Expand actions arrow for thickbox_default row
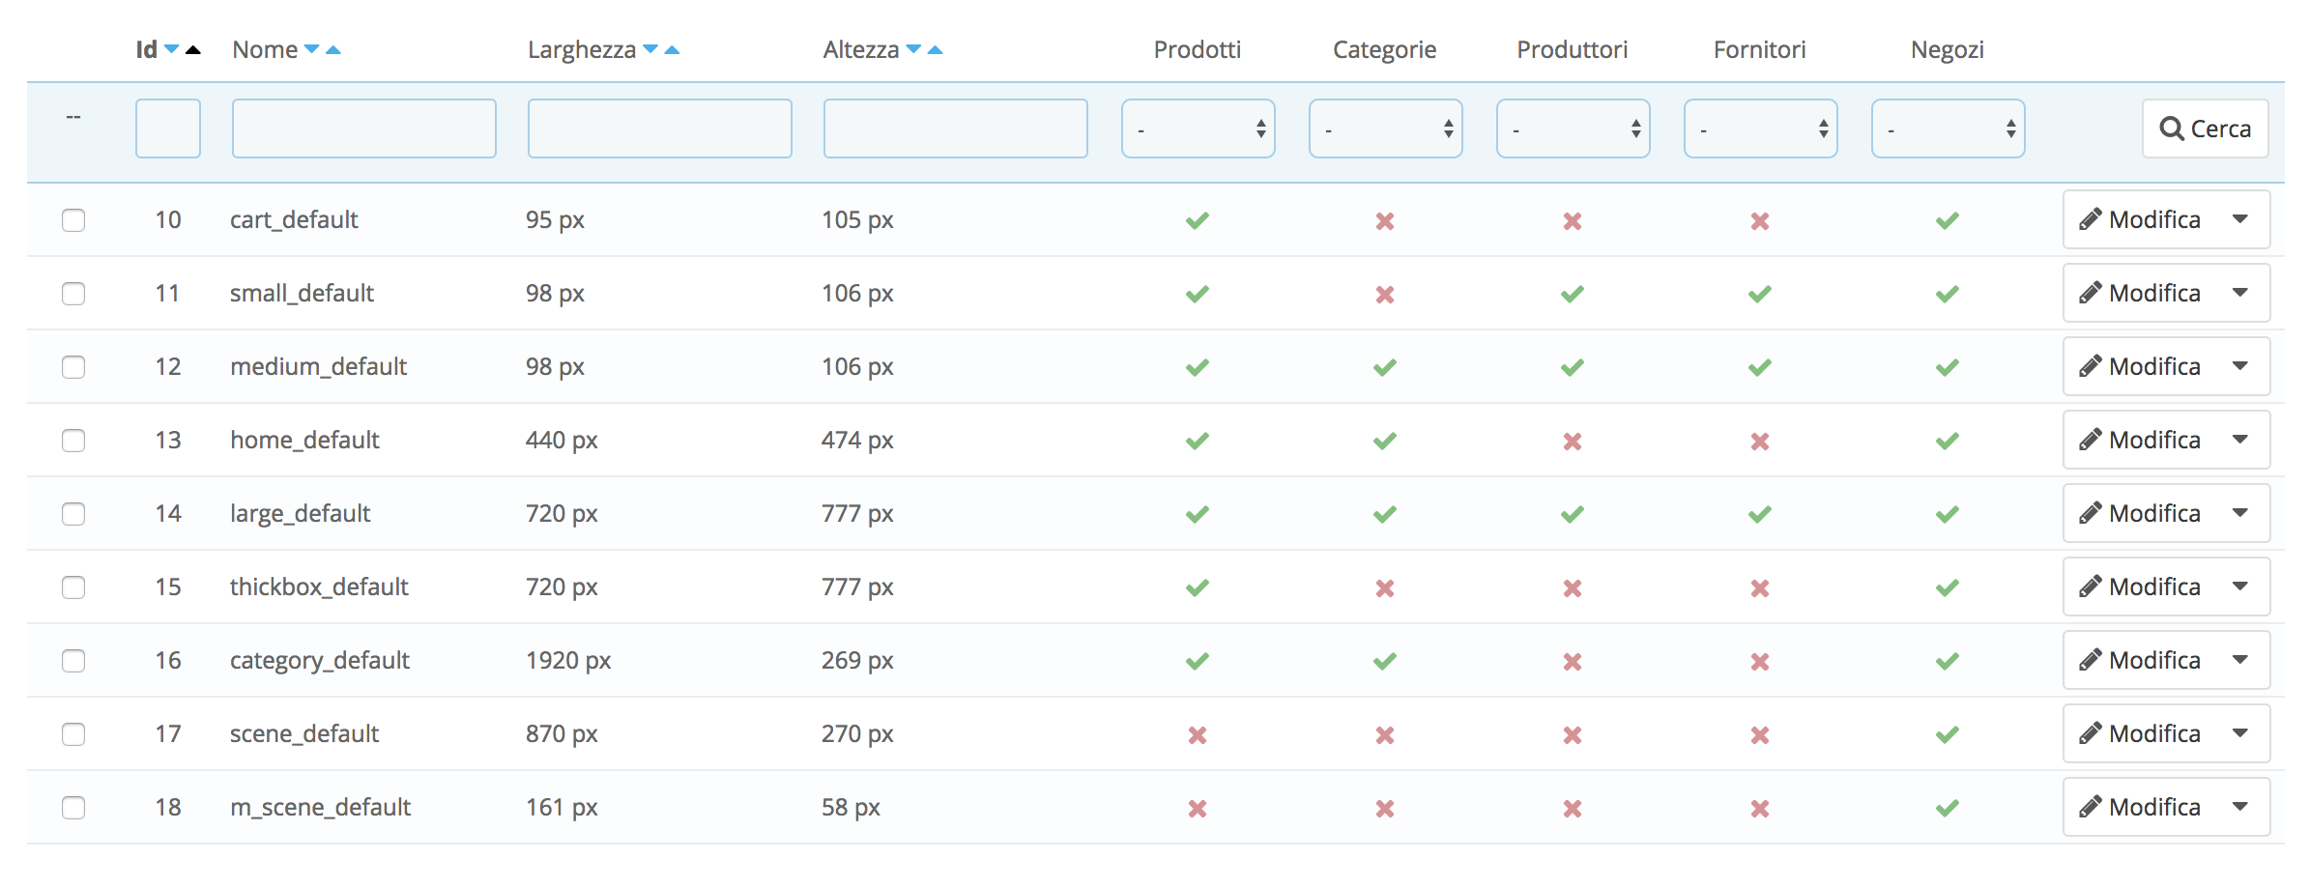Screen dimensions: 2310x887 click(x=2240, y=587)
